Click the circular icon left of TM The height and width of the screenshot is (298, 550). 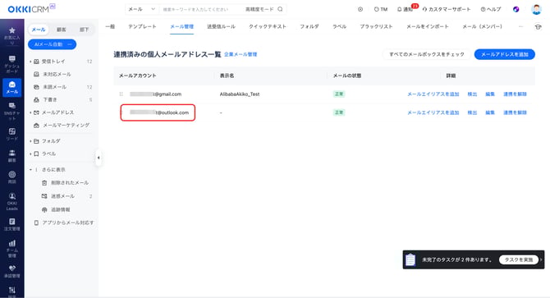click(x=360, y=10)
